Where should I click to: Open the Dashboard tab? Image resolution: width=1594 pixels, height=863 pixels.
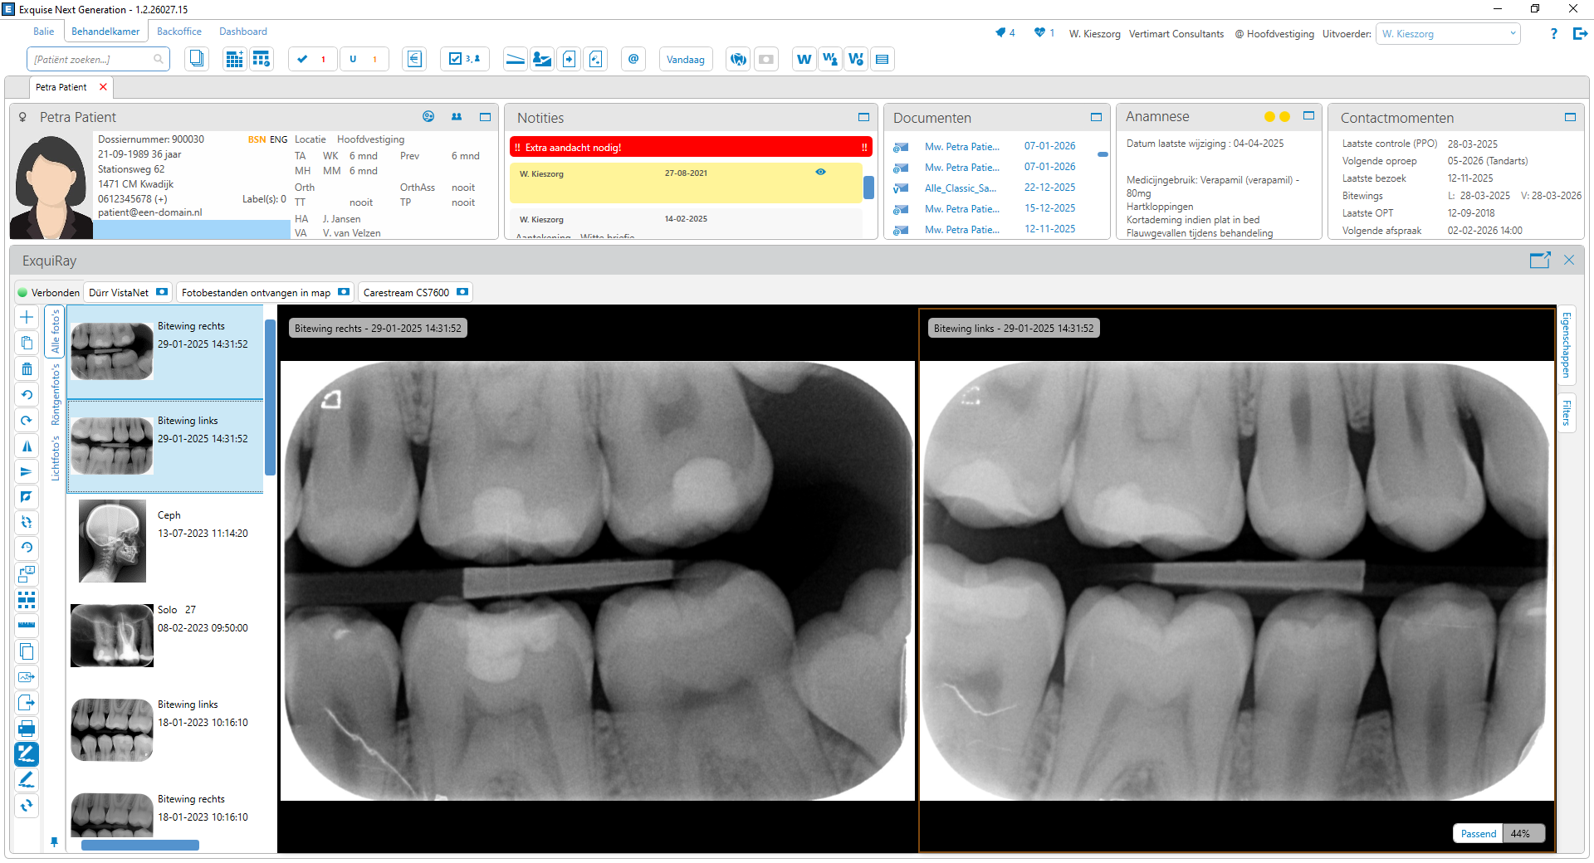click(242, 32)
